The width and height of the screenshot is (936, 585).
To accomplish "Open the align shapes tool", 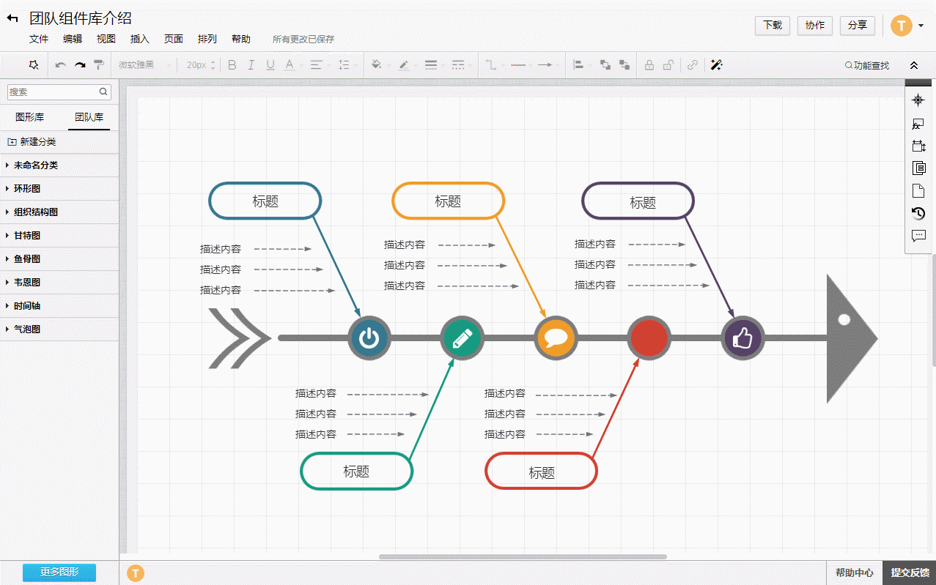I will 578,65.
